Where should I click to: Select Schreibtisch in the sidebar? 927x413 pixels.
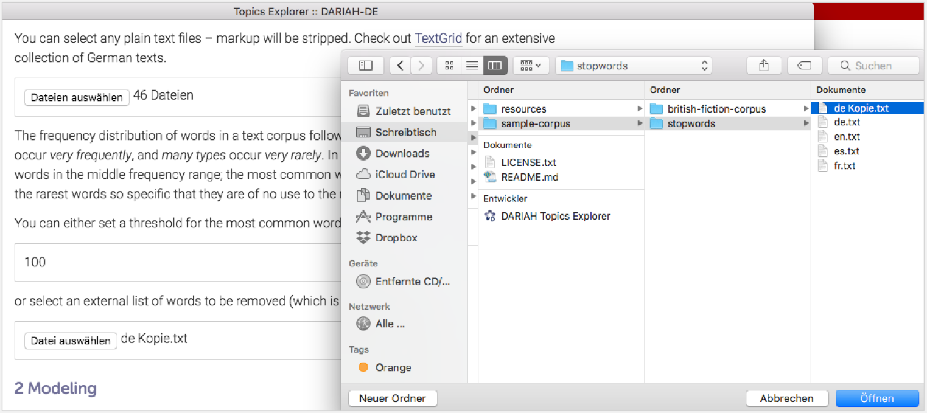[404, 132]
